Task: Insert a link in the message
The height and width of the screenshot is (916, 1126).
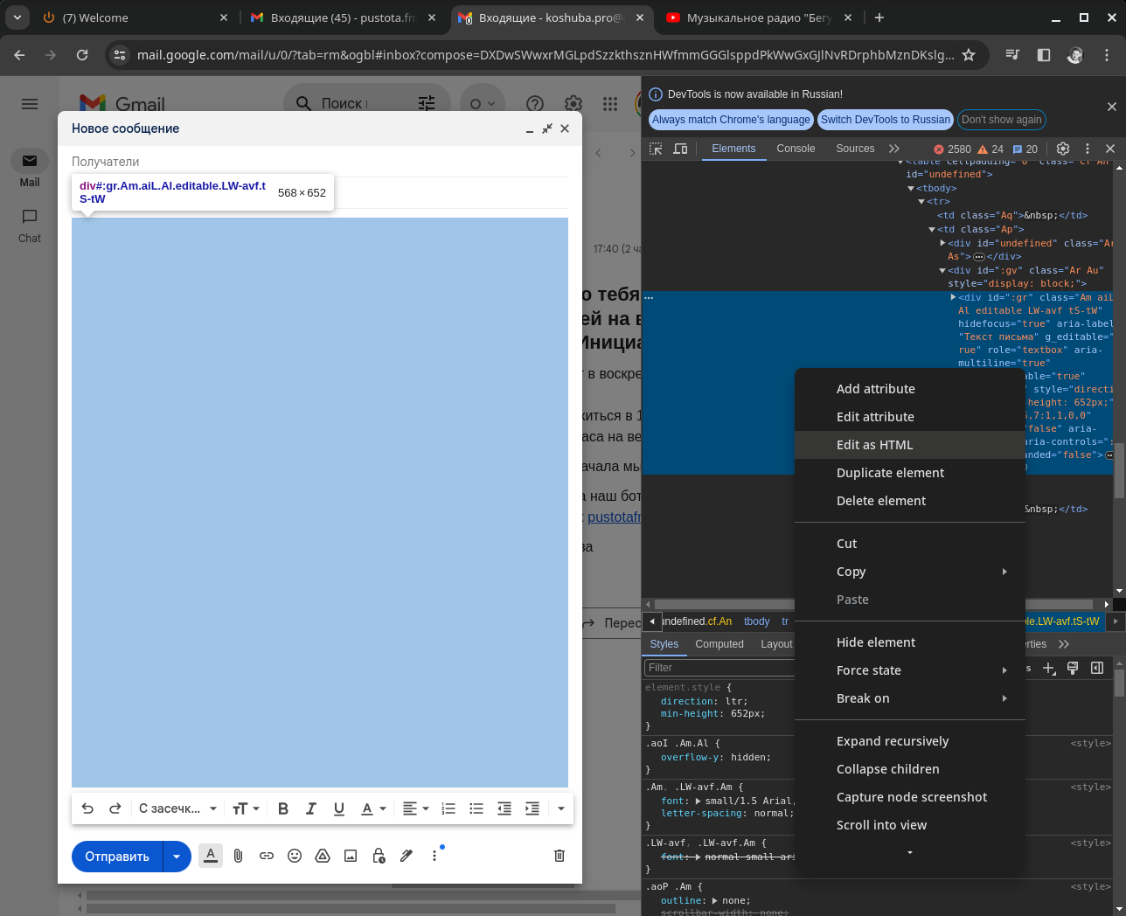Action: click(267, 856)
